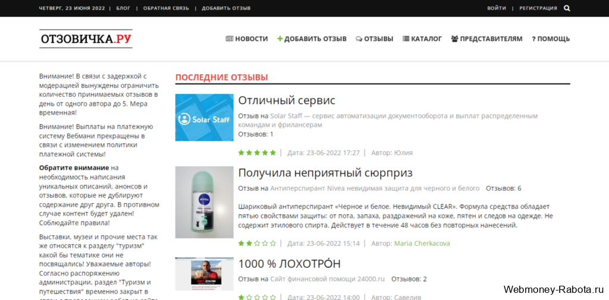Click the people icon beside Представителям
609x300 pixels.
coord(454,39)
